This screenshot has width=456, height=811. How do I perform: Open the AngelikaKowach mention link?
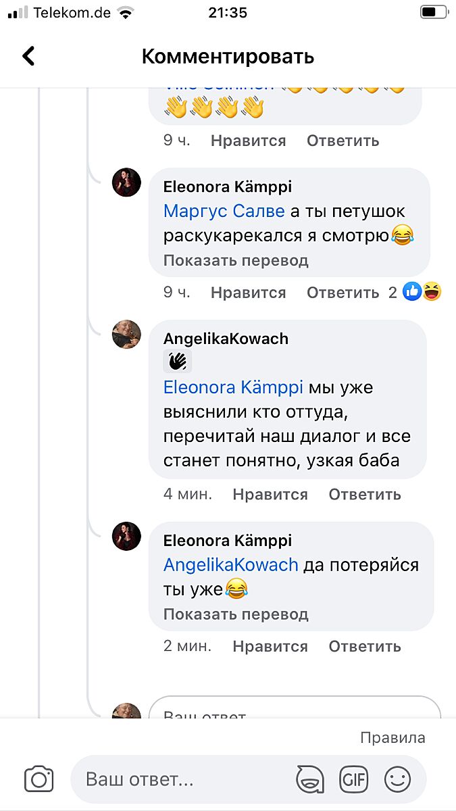[x=231, y=565]
